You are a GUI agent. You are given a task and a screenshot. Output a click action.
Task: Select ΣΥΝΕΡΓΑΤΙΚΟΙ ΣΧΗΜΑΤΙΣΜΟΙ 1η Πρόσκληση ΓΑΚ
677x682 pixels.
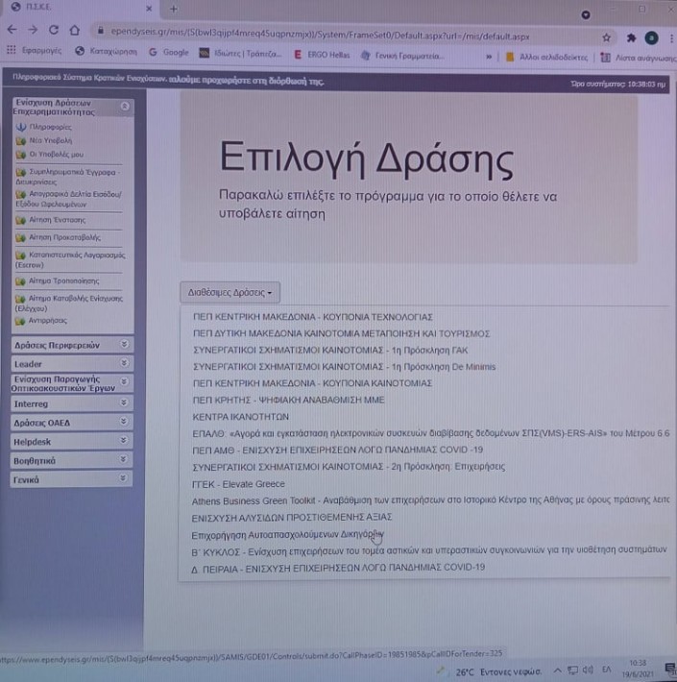click(330, 351)
